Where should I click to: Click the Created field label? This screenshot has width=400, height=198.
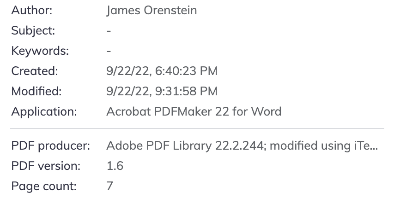click(34, 71)
